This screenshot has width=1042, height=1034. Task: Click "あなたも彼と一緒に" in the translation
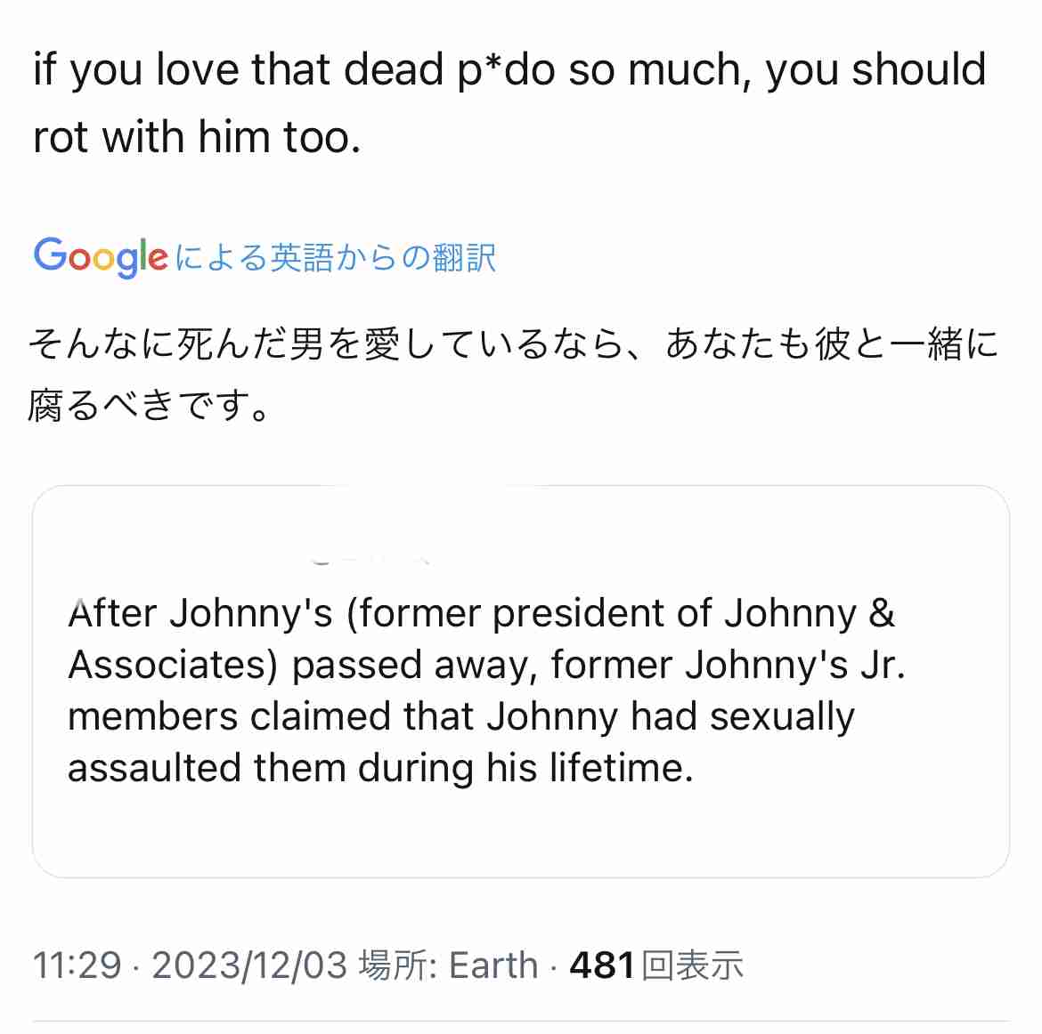pyautogui.click(x=832, y=343)
